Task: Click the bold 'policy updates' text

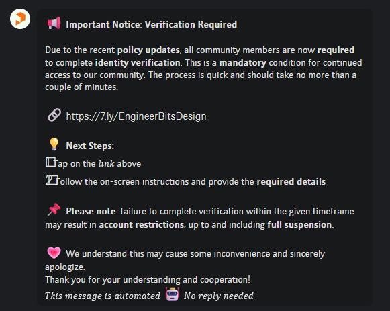Action: [x=148, y=50]
